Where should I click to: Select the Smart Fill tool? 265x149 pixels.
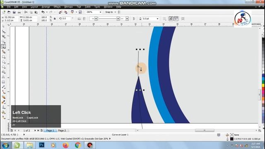coord(3,52)
